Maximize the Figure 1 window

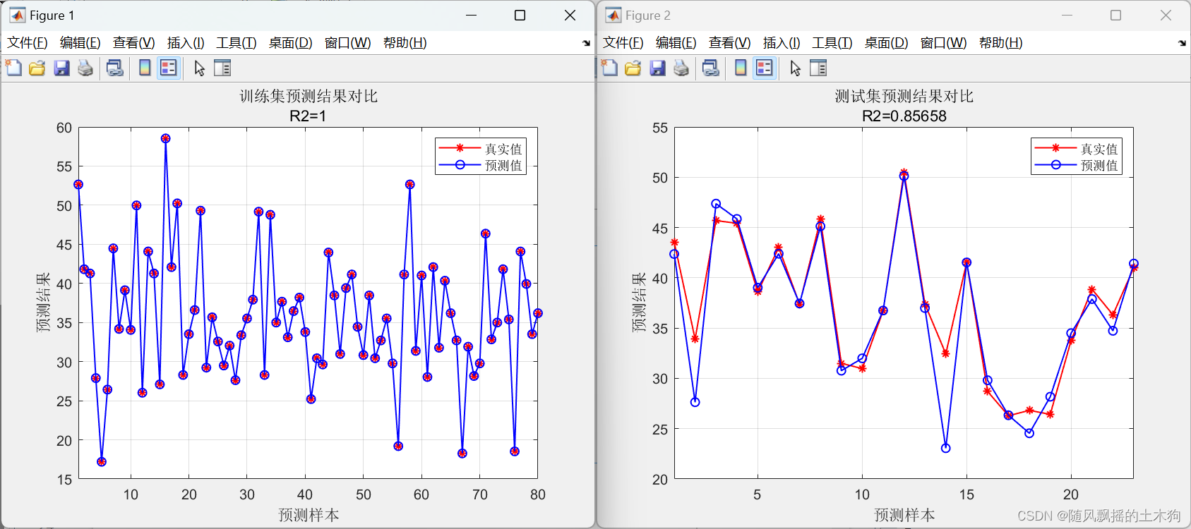[x=520, y=16]
